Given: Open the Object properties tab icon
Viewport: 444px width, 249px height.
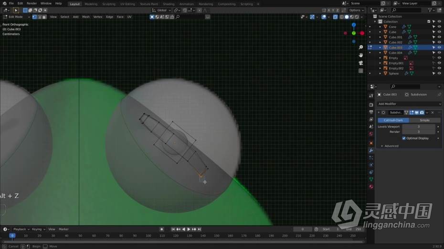Looking at the screenshot, I should (371, 143).
